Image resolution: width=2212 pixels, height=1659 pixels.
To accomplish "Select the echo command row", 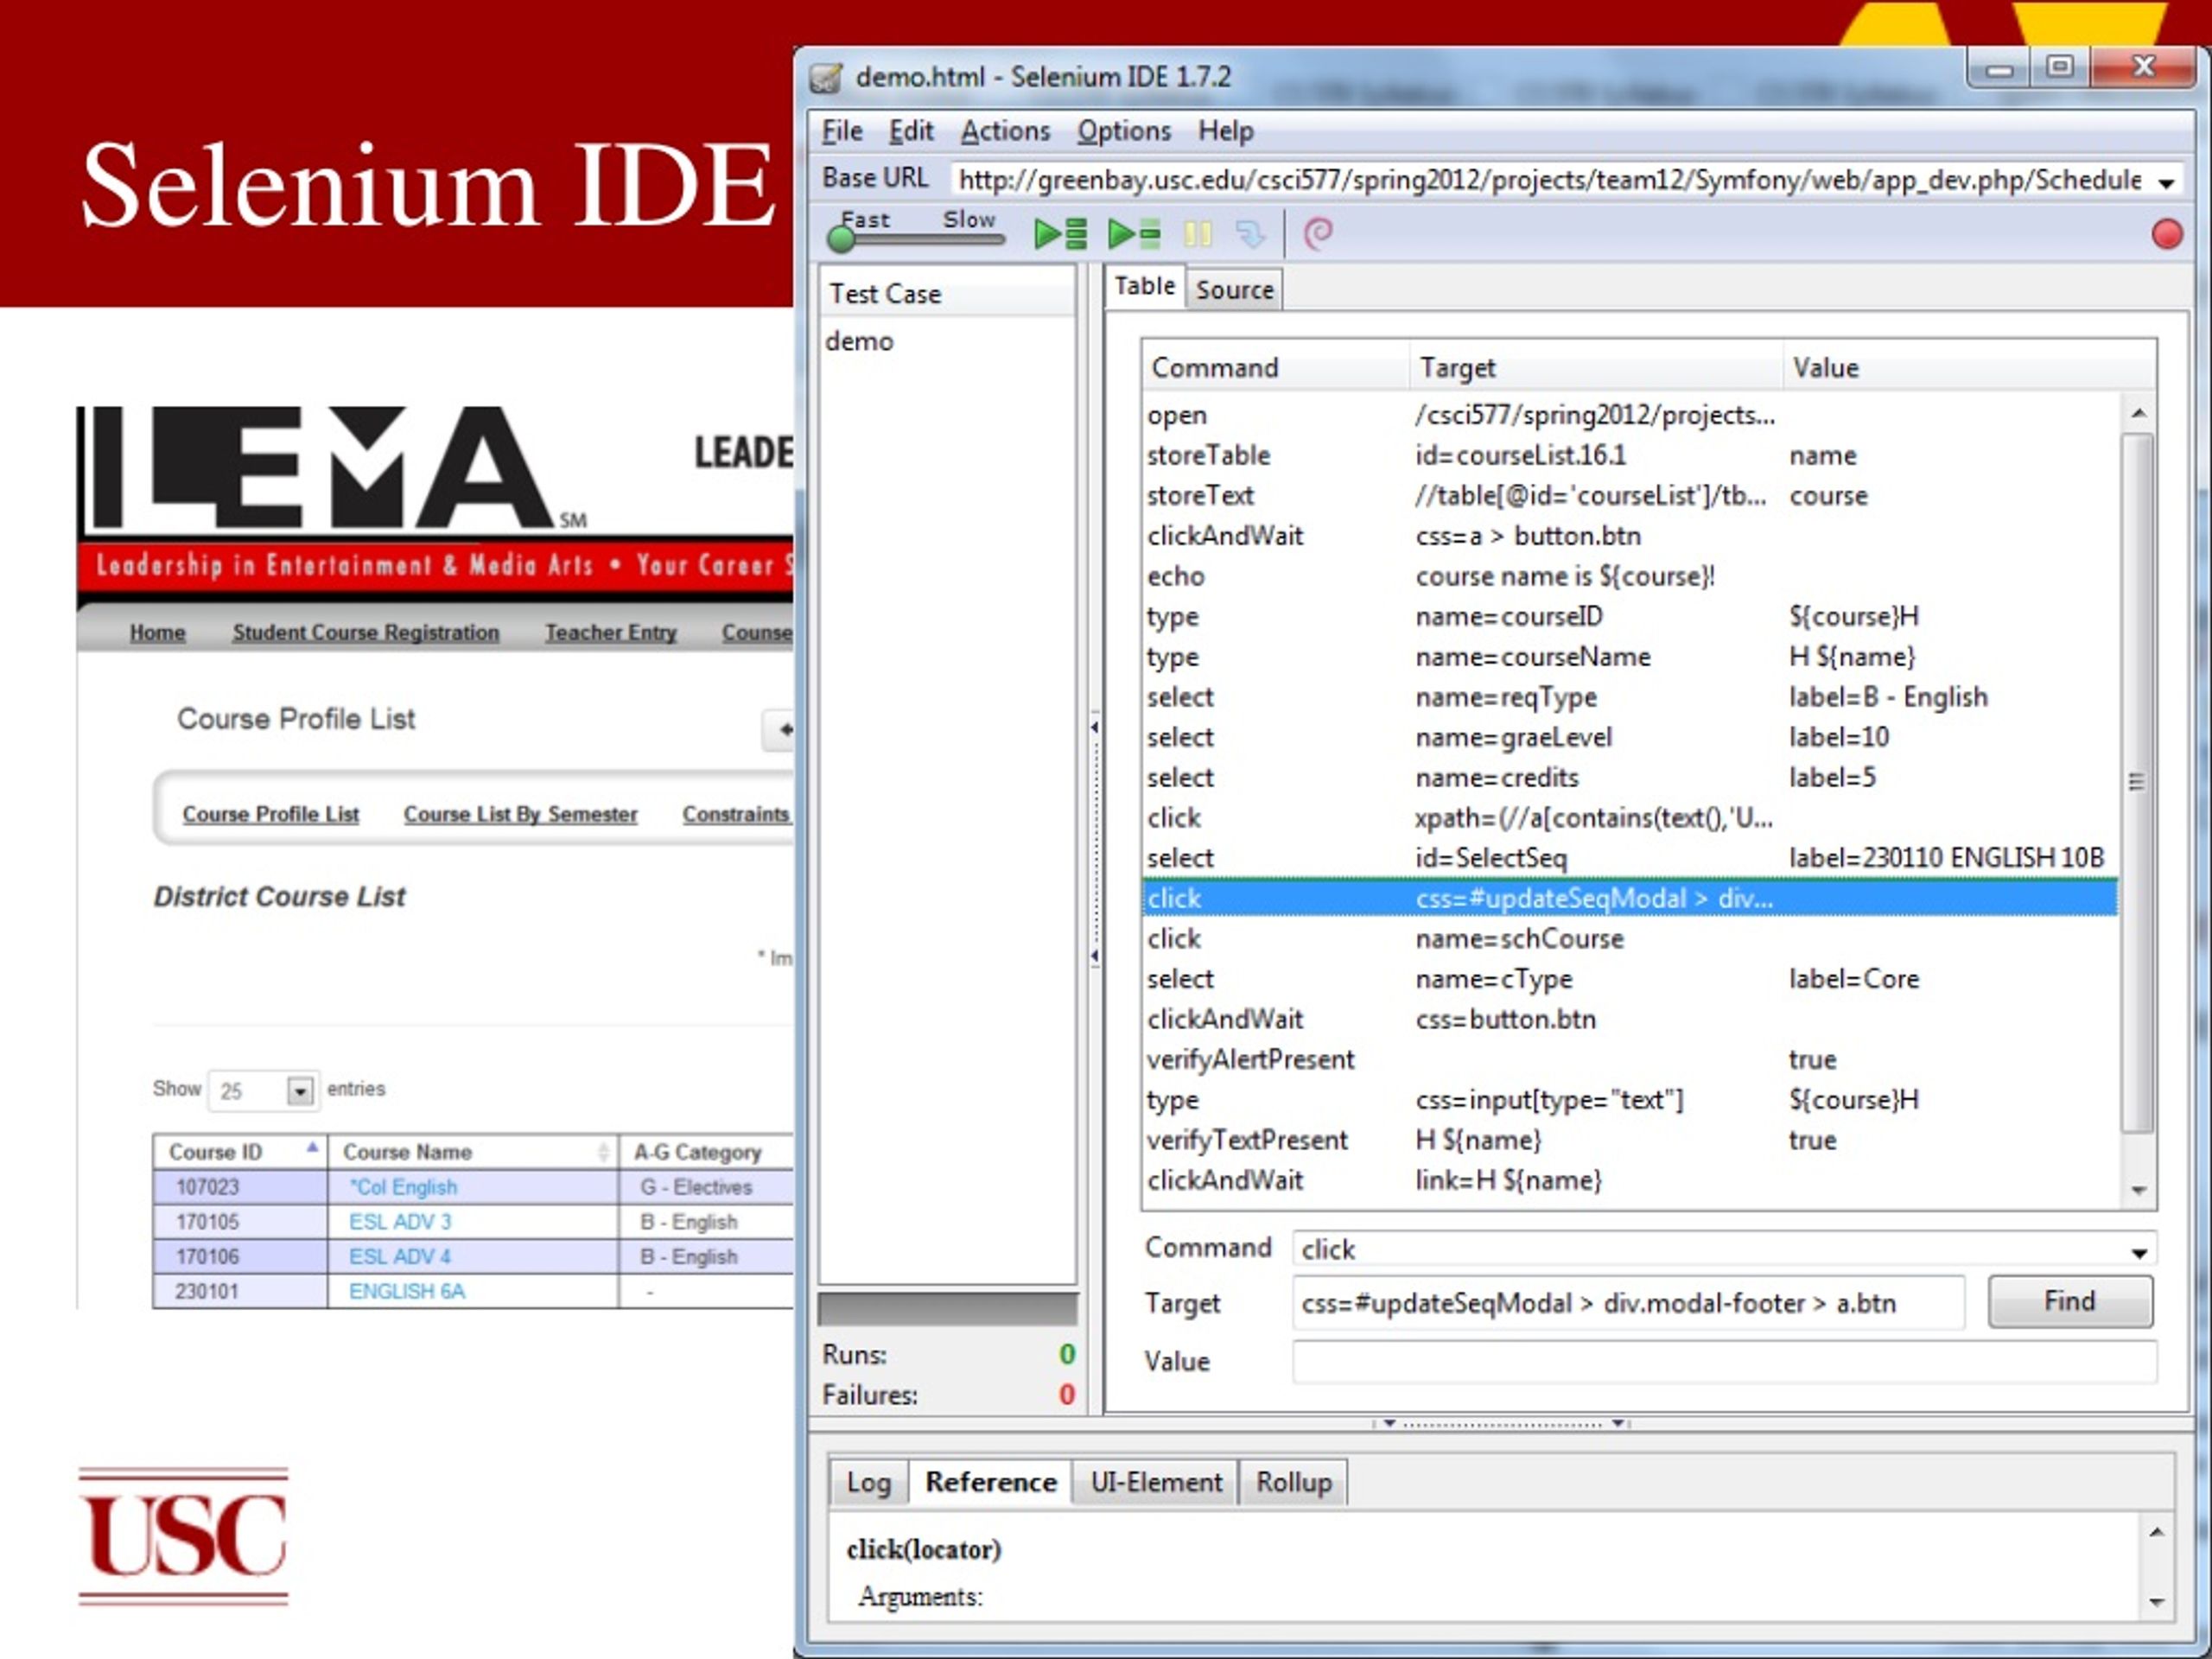I will [1629, 576].
